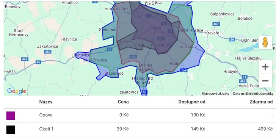276x138 pixels.
Task: Click the Street View pegman icon
Action: pos(265,42)
